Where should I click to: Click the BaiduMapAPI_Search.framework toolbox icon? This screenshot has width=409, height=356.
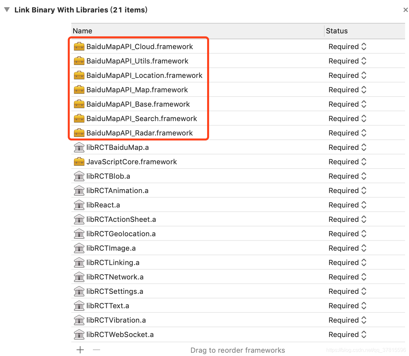click(x=79, y=118)
